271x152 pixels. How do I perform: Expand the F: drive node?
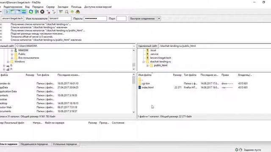(4, 69)
